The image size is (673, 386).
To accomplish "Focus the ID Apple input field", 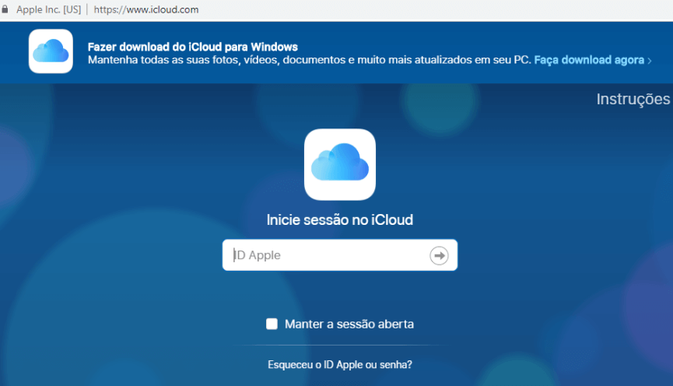I will (340, 255).
